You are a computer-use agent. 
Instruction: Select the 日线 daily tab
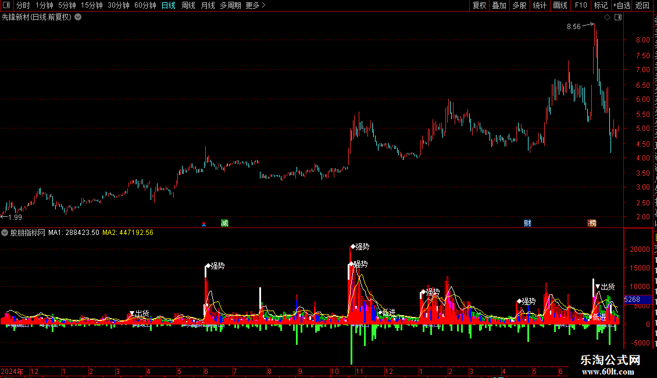point(169,5)
